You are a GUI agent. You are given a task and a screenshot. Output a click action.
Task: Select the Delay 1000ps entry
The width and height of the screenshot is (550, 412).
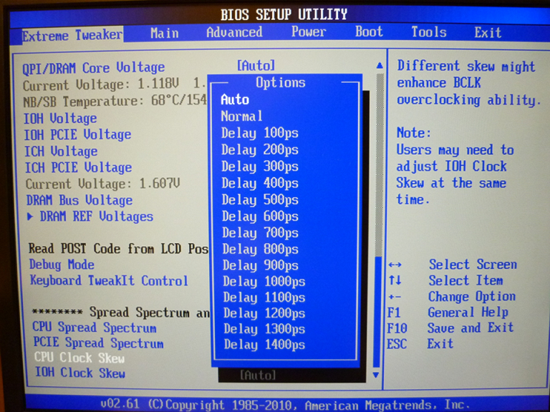pyautogui.click(x=264, y=281)
